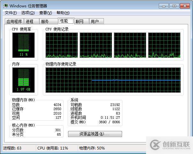Click the 内存 label above memory gauge
The height and width of the screenshot is (154, 193).
pyautogui.click(x=16, y=64)
